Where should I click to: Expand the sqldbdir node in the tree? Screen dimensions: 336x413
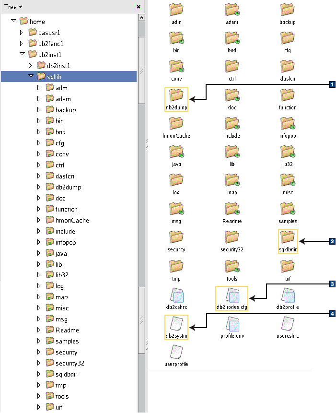[39, 374]
